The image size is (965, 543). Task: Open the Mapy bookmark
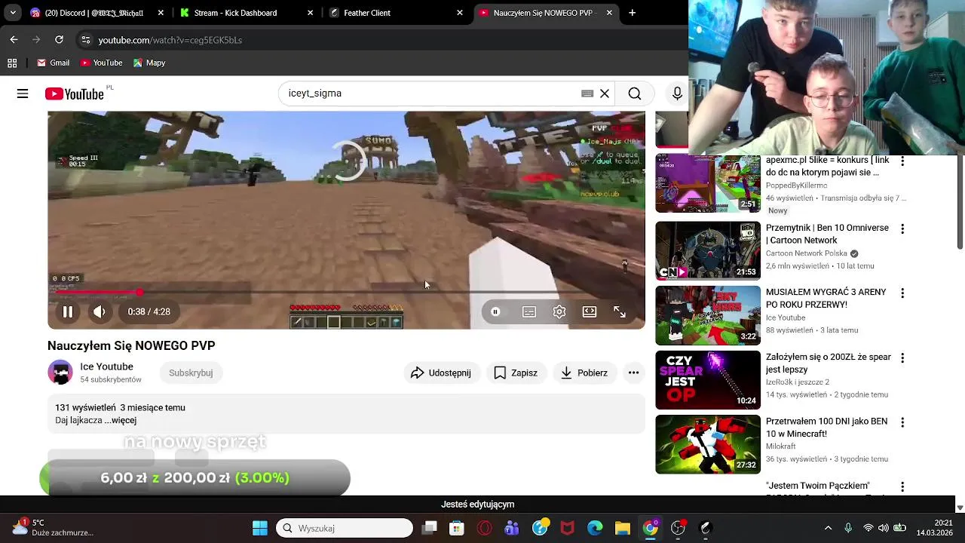149,63
